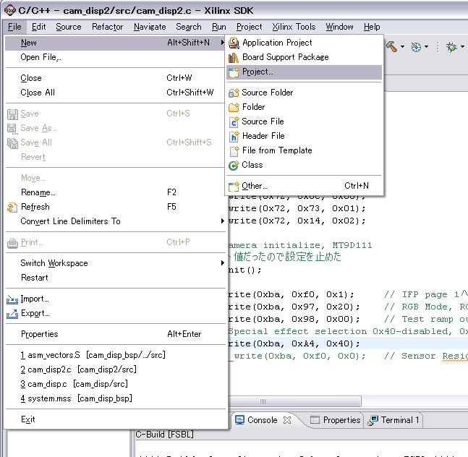Open the Navigate menu
Screen dimensions: 468x457
click(150, 27)
